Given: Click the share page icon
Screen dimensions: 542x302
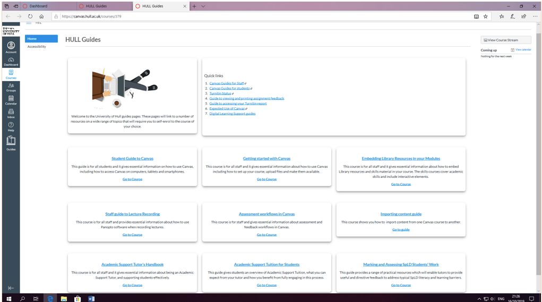Looking at the screenshot, I should (523, 16).
